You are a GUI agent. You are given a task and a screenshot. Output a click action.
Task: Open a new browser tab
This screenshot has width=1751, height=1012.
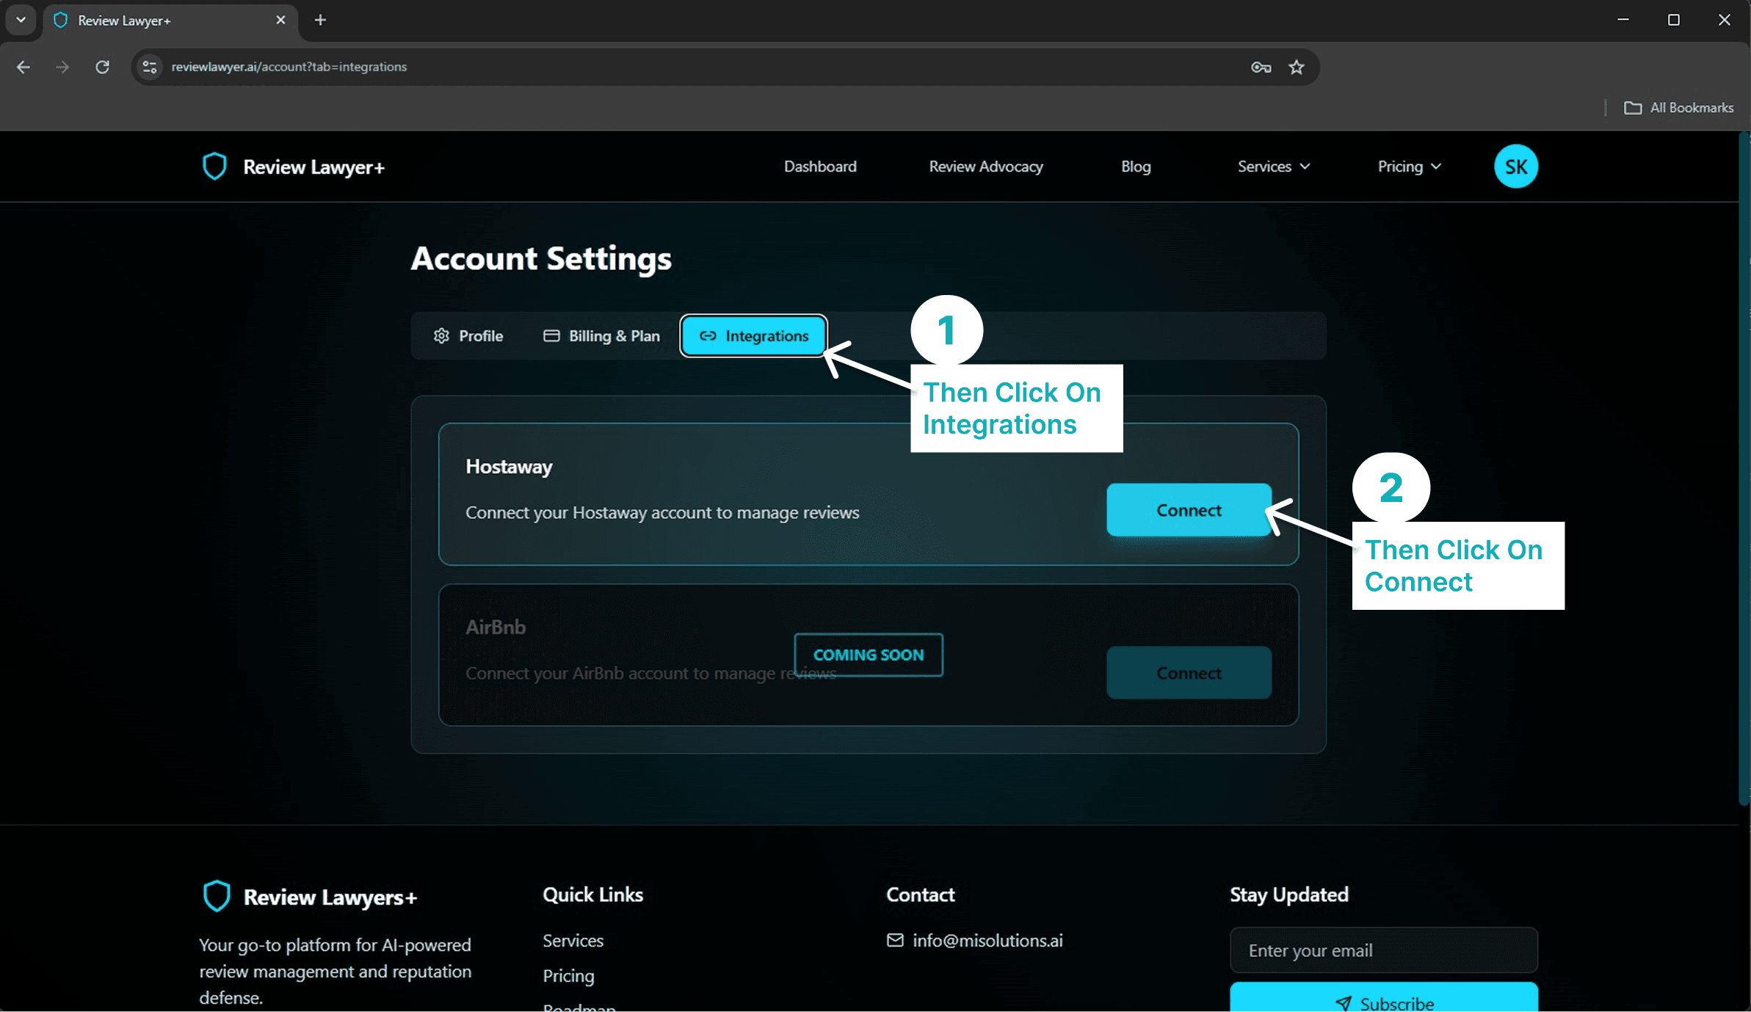point(320,20)
